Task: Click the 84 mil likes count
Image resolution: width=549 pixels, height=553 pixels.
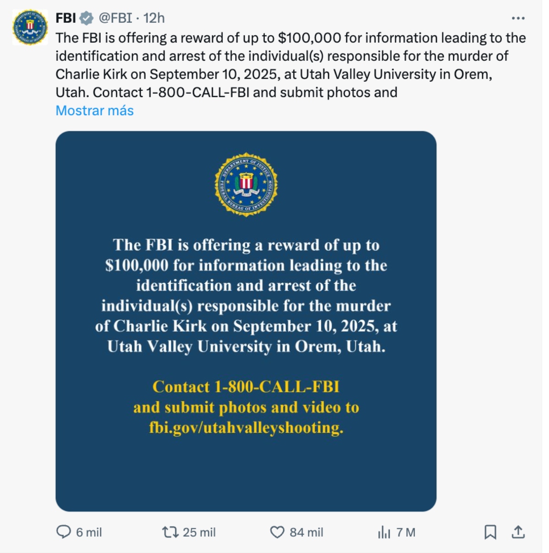Action: coord(307,532)
